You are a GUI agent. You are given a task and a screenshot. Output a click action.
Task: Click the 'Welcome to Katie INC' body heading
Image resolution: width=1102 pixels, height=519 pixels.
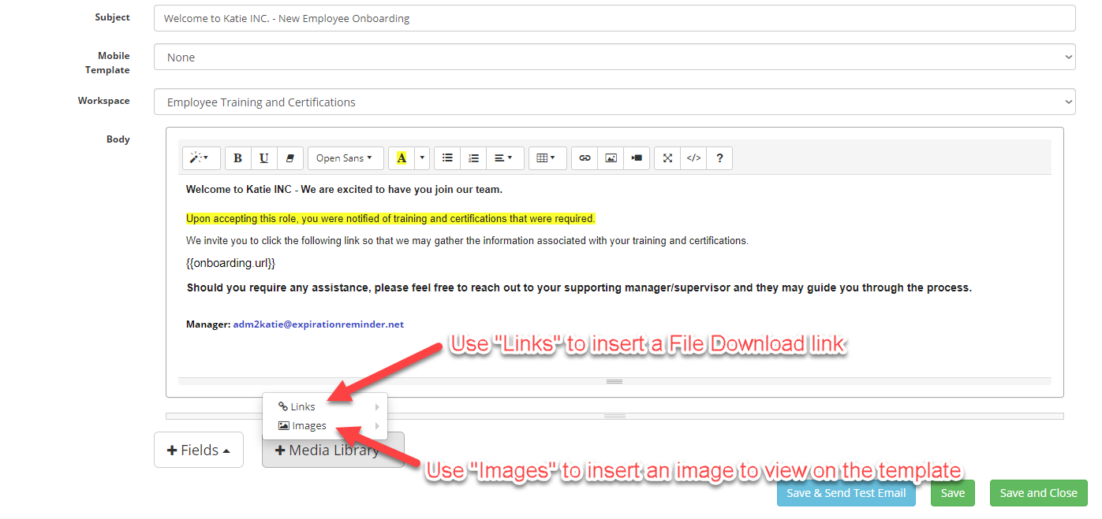click(344, 189)
